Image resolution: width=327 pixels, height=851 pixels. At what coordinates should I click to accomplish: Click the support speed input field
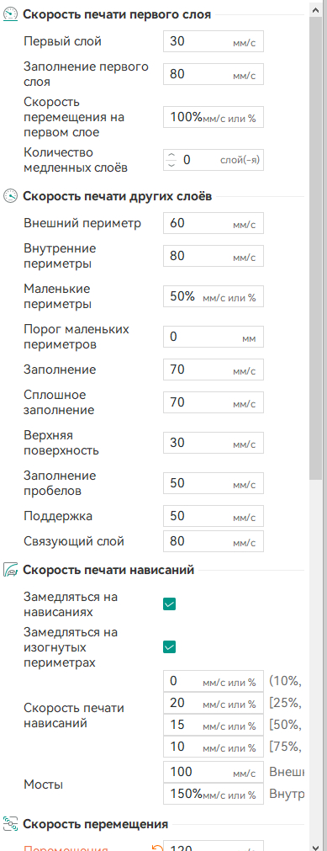214,516
